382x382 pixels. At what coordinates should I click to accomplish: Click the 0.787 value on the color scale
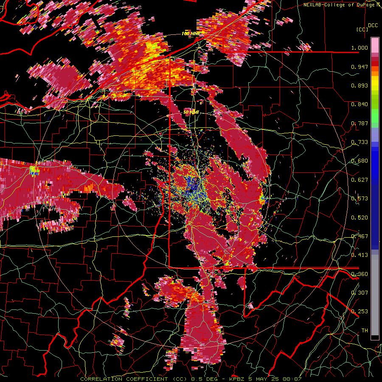point(360,123)
